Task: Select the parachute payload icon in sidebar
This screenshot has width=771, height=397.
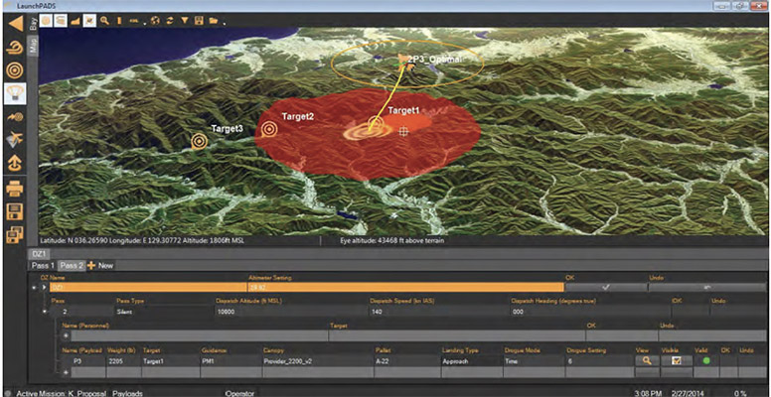Action: click(15, 94)
